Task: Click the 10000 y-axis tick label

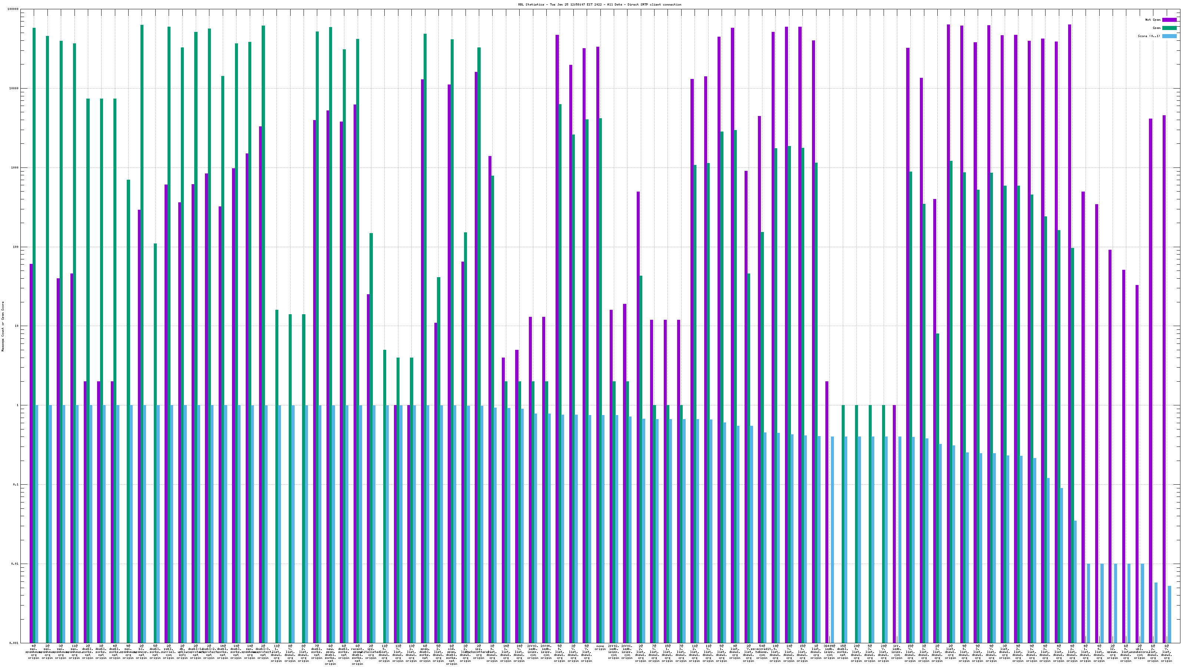Action: [x=14, y=89]
